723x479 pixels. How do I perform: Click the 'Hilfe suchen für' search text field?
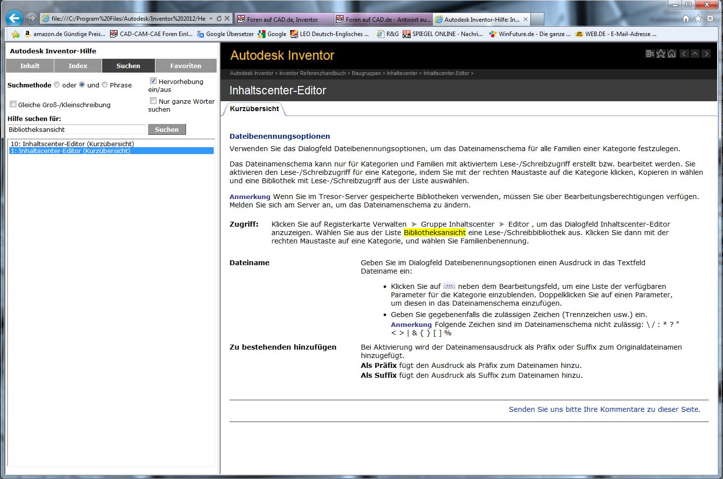(x=76, y=129)
